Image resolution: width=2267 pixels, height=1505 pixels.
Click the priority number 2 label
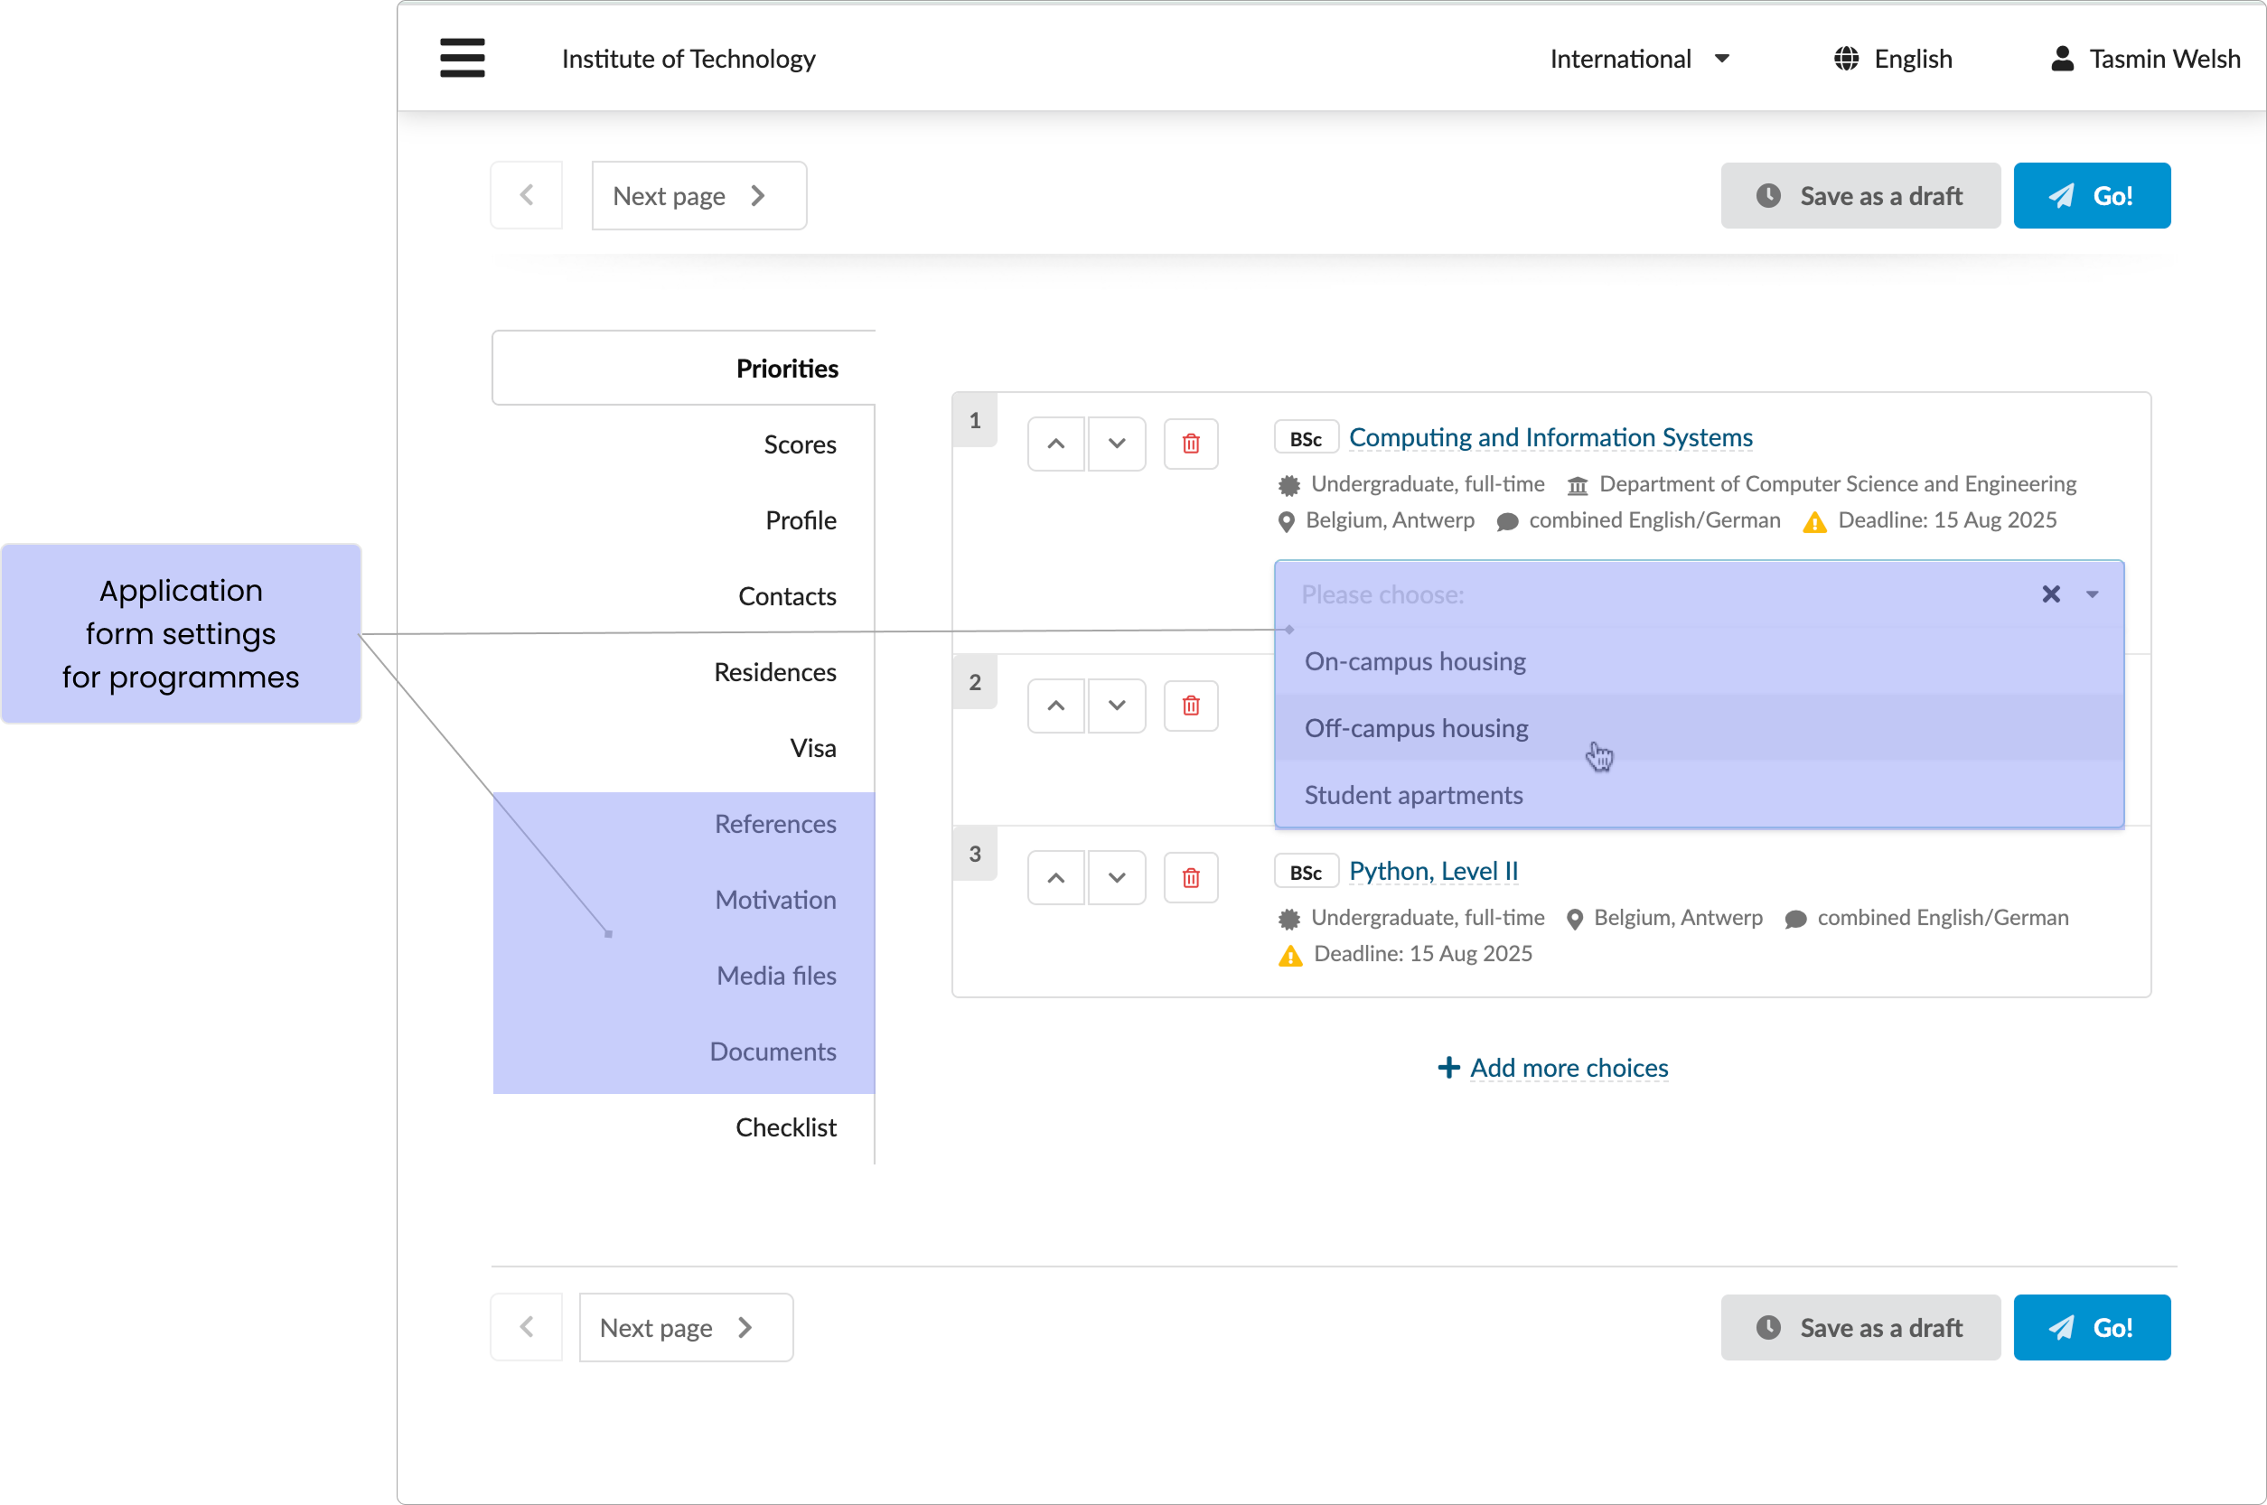pos(974,682)
